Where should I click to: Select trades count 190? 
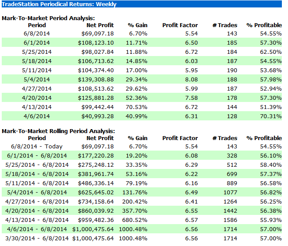tap(232, 70)
